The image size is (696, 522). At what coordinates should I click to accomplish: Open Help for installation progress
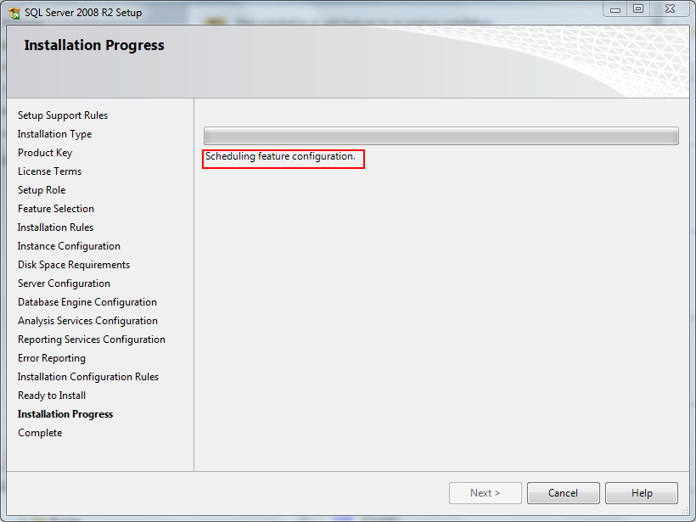(x=642, y=492)
